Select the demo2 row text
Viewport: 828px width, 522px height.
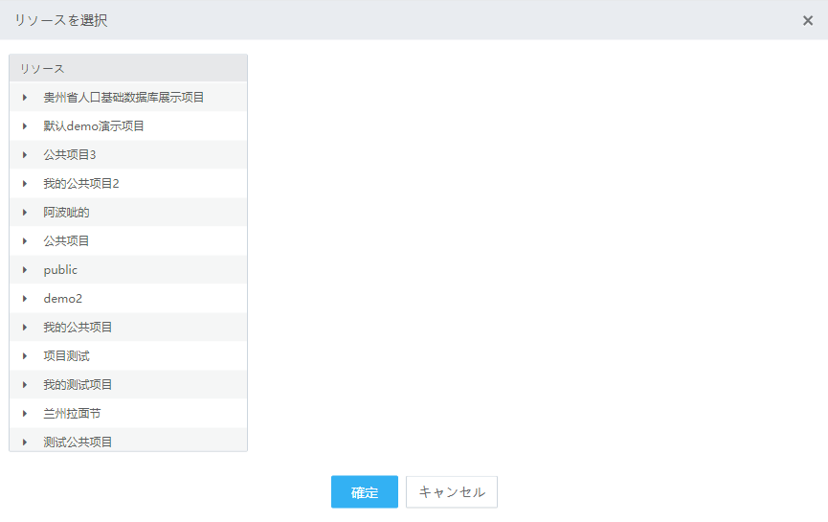tap(63, 299)
